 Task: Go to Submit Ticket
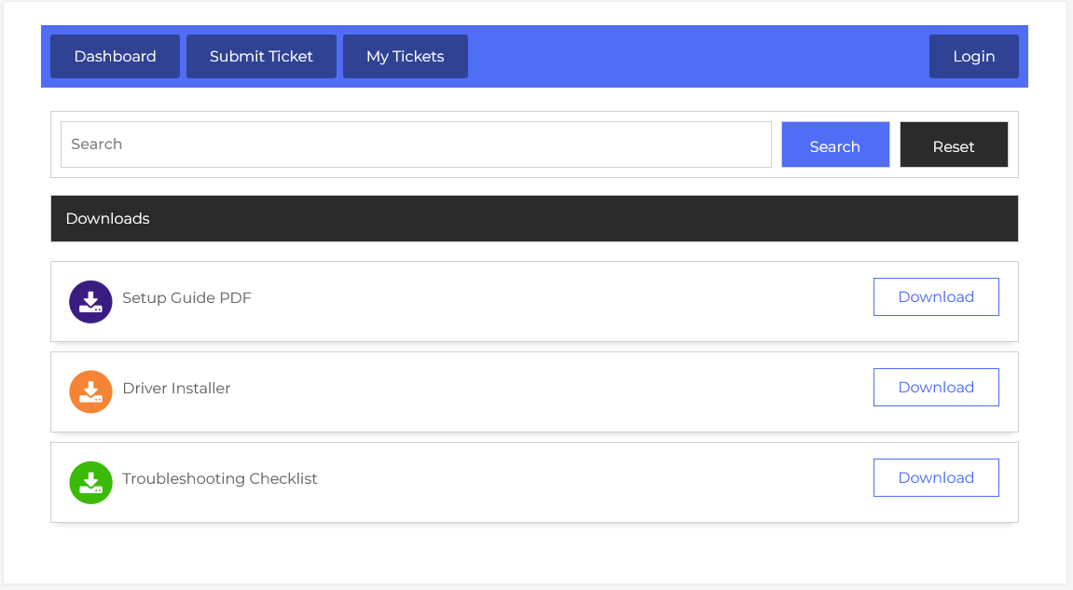(261, 57)
